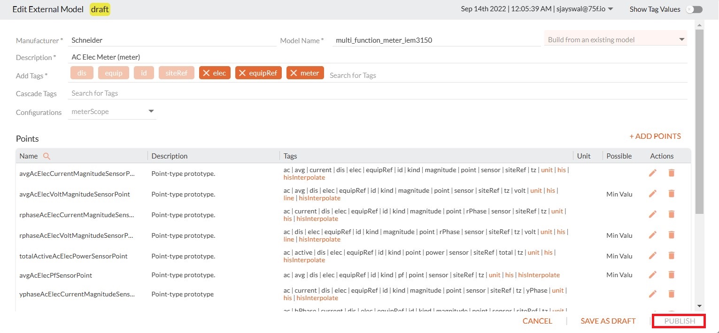Viewport: 719px width, 333px height.
Task: Delete totalActiveAcElecPowerSensorPoint with trash icon
Action: point(671,256)
